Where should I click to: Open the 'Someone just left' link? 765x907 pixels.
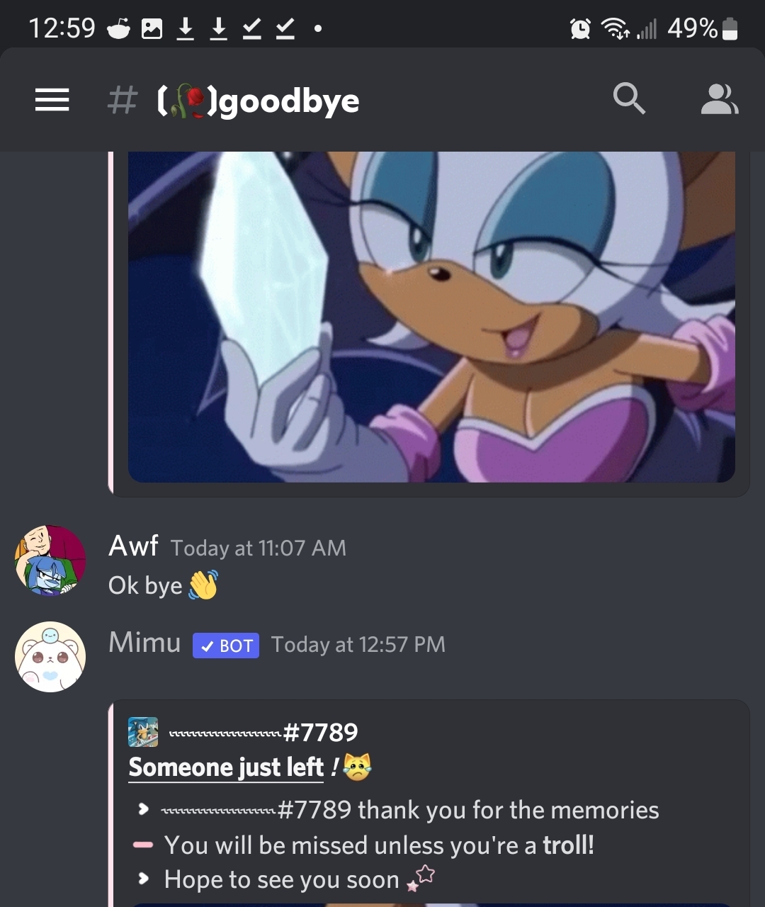click(x=226, y=767)
